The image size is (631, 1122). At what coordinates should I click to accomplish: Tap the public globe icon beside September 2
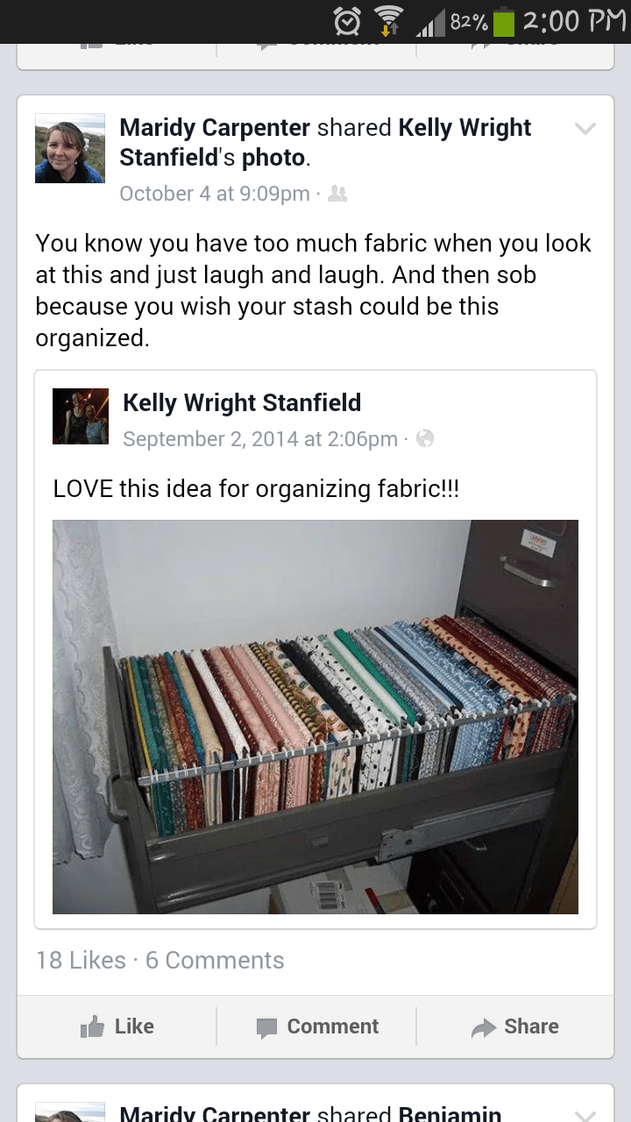point(425,438)
